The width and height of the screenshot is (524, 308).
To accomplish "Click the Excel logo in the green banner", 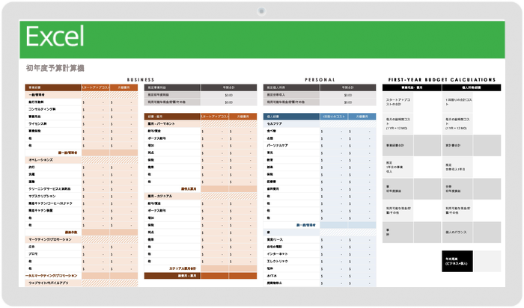I will (x=55, y=35).
